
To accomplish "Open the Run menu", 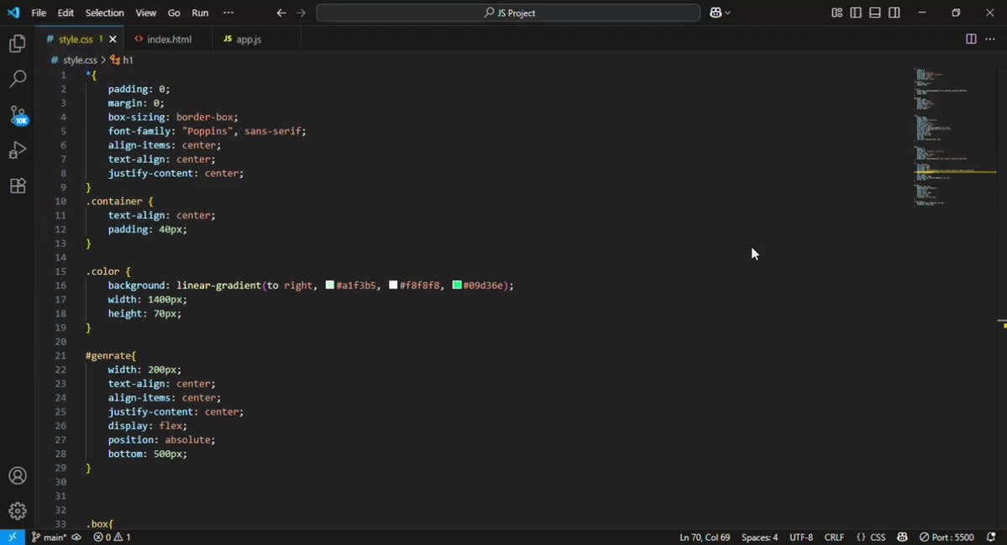I will click(201, 13).
